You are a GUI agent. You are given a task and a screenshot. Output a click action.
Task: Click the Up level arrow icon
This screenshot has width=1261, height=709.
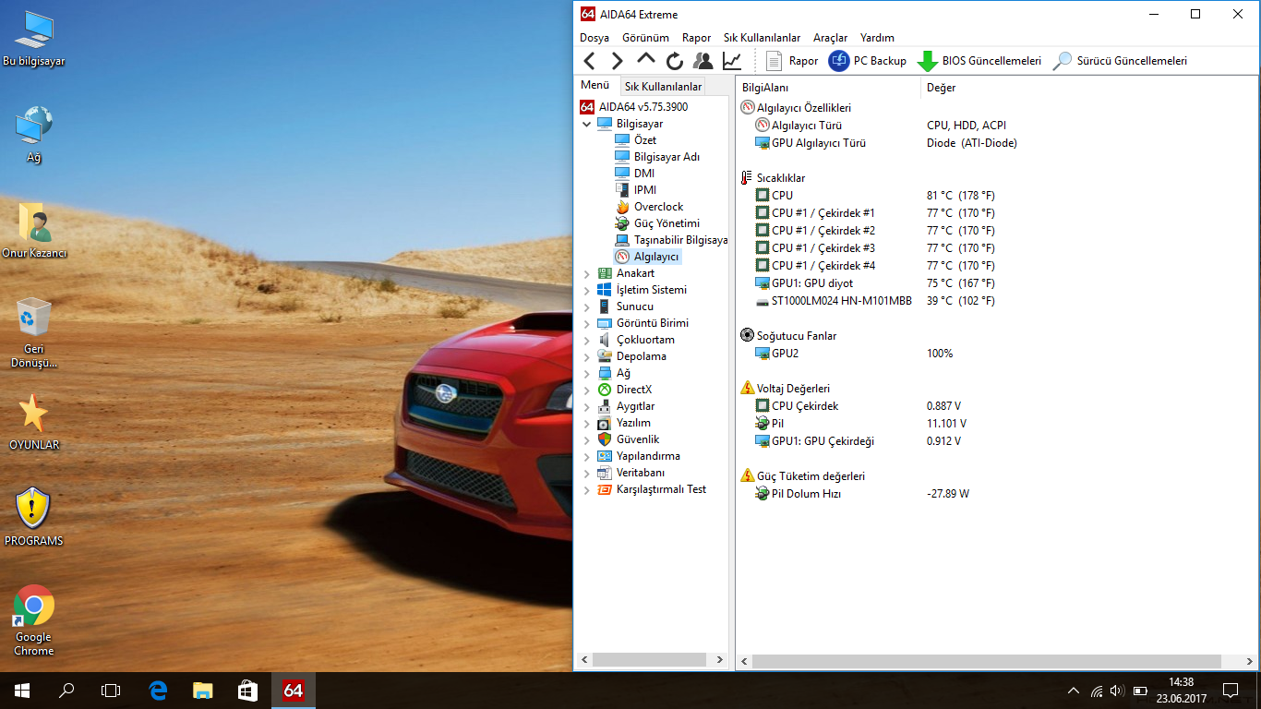pos(646,59)
